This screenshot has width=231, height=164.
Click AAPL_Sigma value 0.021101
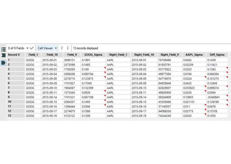tap(194, 102)
